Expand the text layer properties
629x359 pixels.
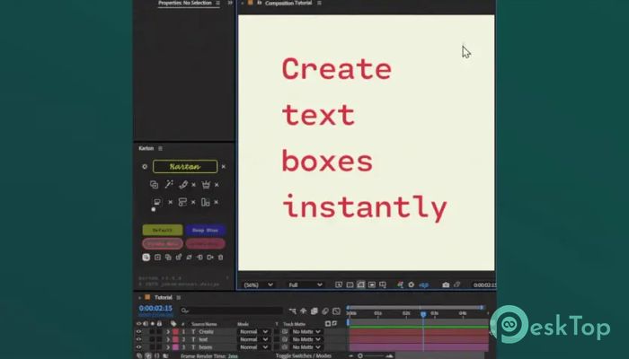pos(168,339)
